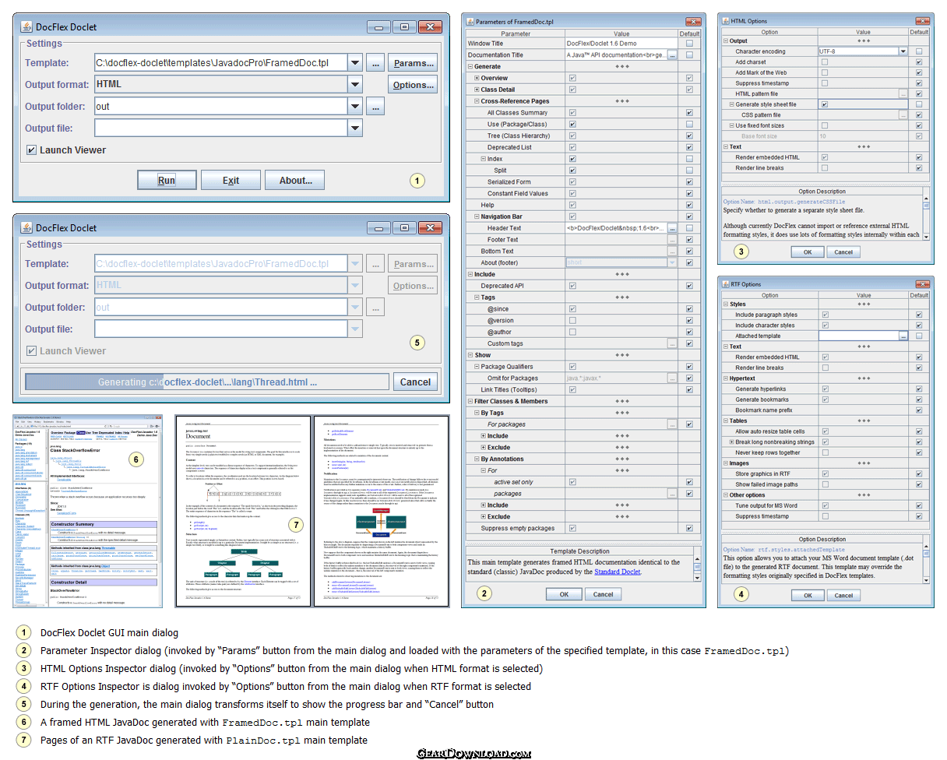This screenshot has height=760, width=947.
Task: Collapse the Hypertext group in RTF Options
Action: (x=726, y=378)
